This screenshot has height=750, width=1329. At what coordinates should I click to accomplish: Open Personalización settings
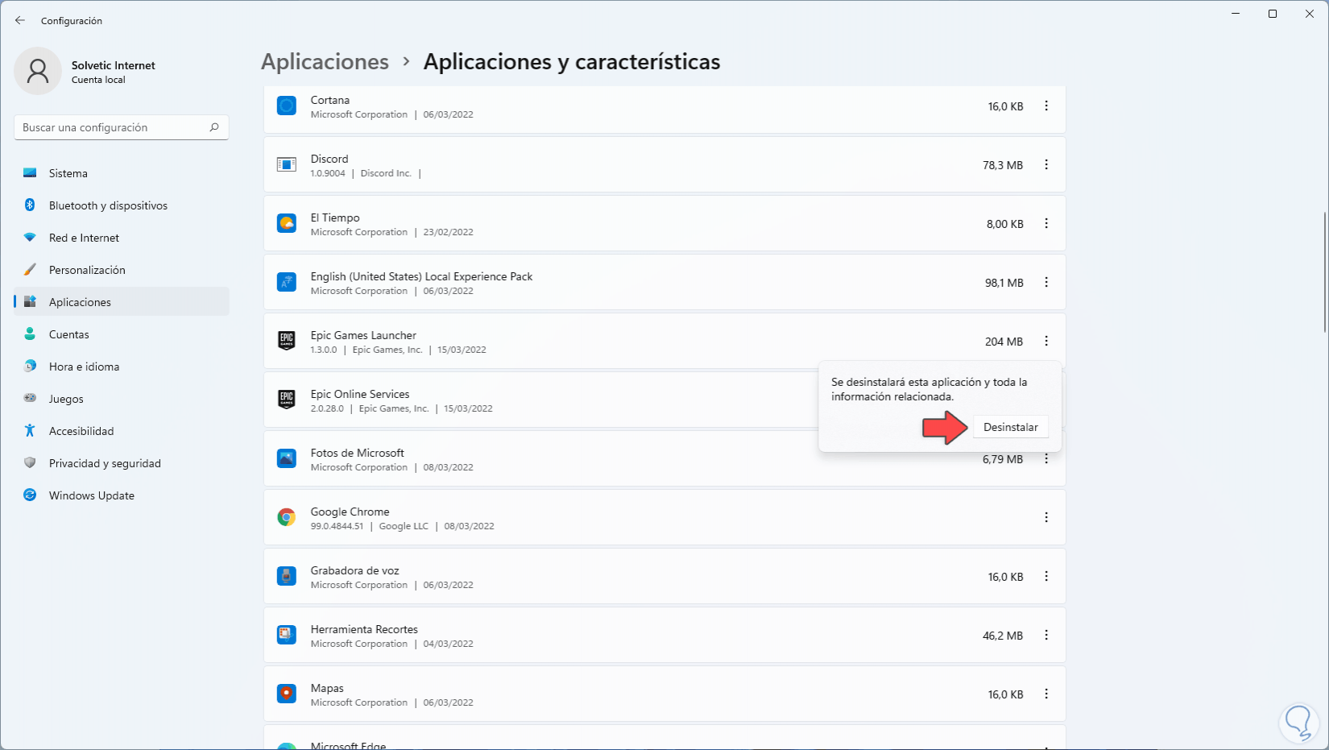pos(122,270)
